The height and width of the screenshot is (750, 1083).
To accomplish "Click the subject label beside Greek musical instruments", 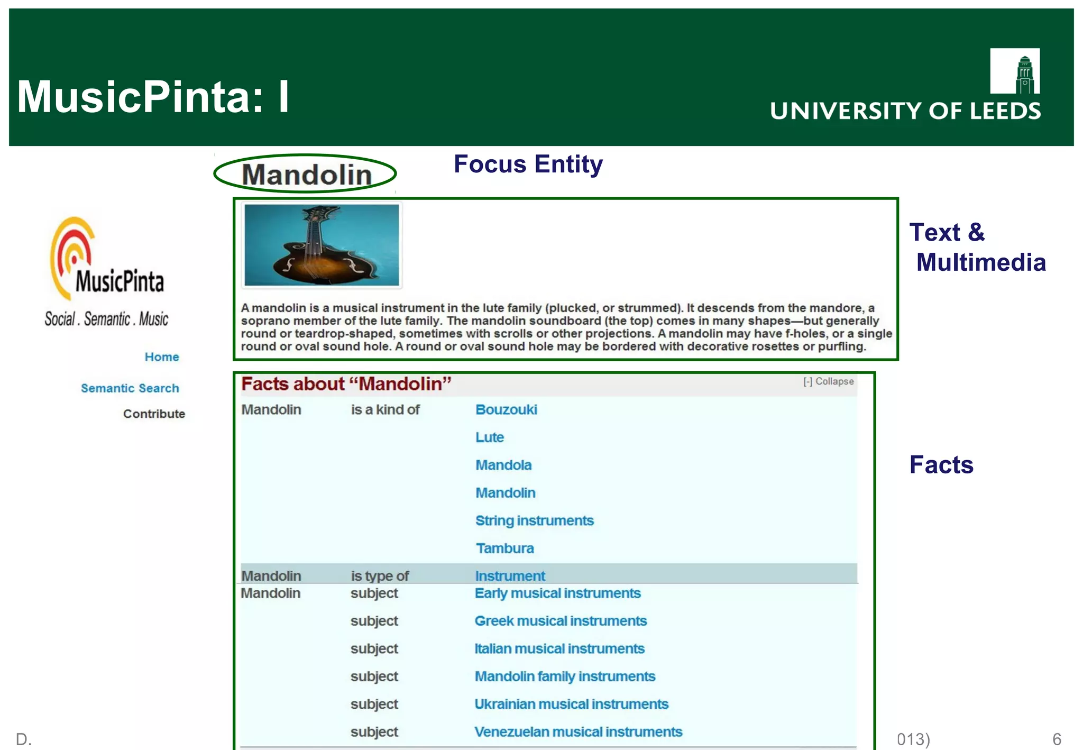I will point(374,621).
